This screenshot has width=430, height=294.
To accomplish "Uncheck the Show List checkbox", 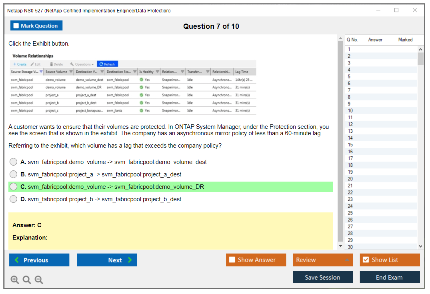I will pyautogui.click(x=366, y=260).
